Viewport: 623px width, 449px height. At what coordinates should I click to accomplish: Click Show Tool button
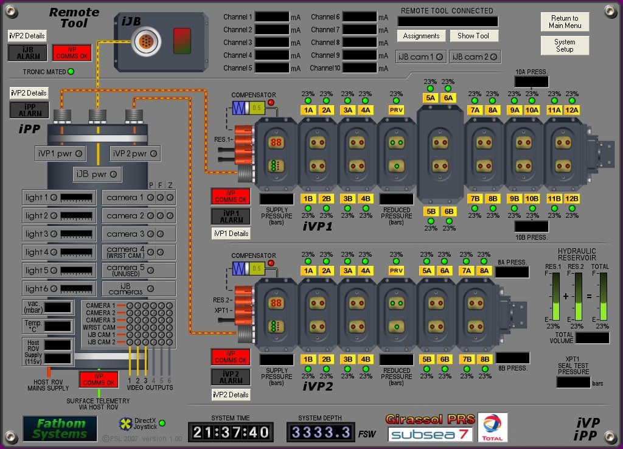(473, 36)
